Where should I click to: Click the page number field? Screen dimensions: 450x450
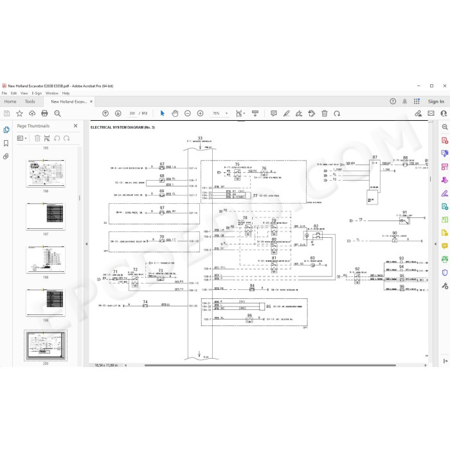click(132, 113)
